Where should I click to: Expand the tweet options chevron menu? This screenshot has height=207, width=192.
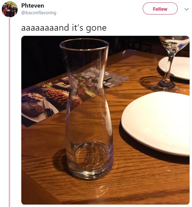[x=187, y=9]
